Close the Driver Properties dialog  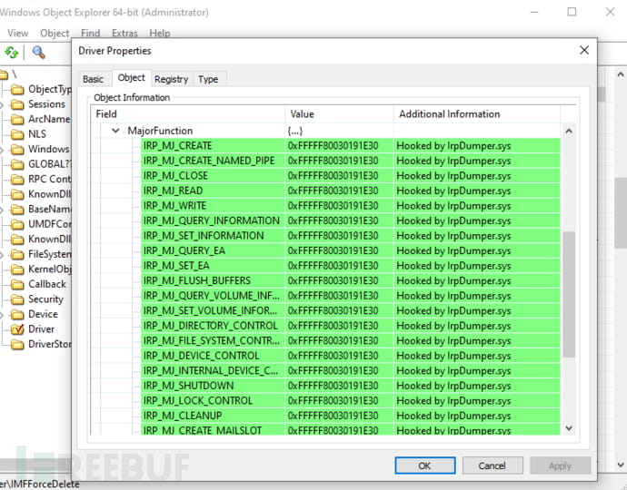click(583, 51)
